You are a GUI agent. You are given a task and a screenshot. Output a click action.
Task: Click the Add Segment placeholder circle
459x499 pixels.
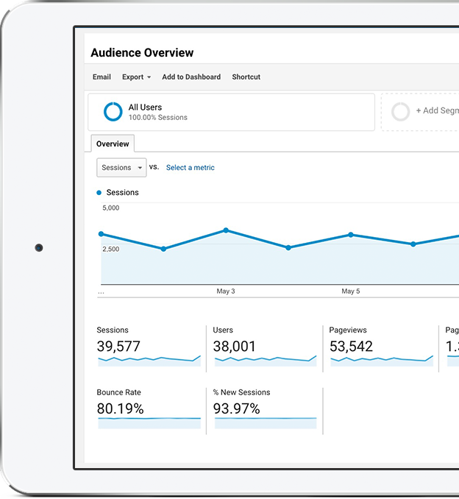pyautogui.click(x=400, y=112)
